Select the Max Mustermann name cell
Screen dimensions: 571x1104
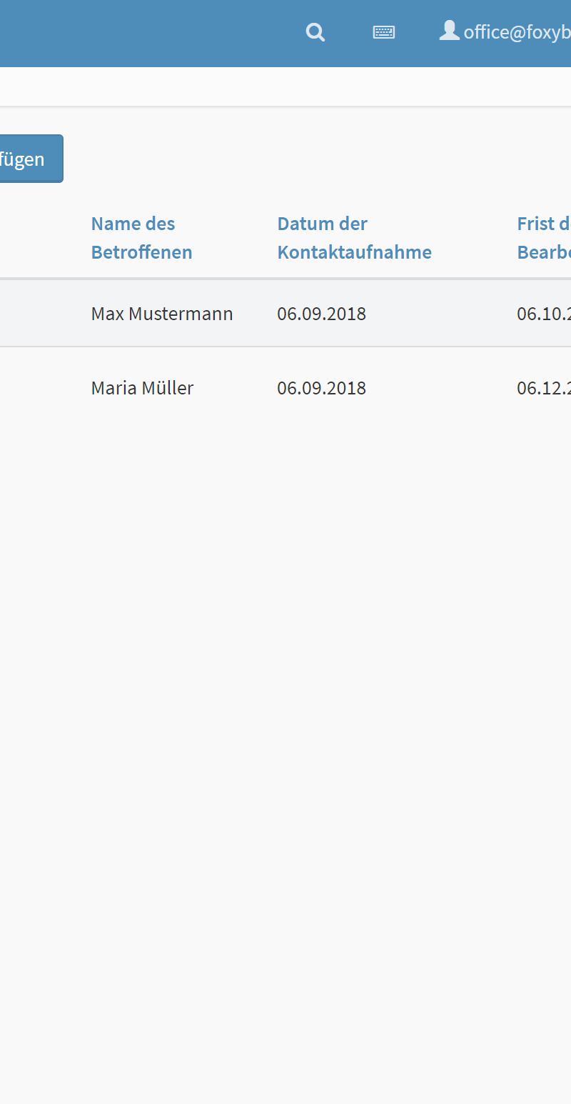point(162,314)
